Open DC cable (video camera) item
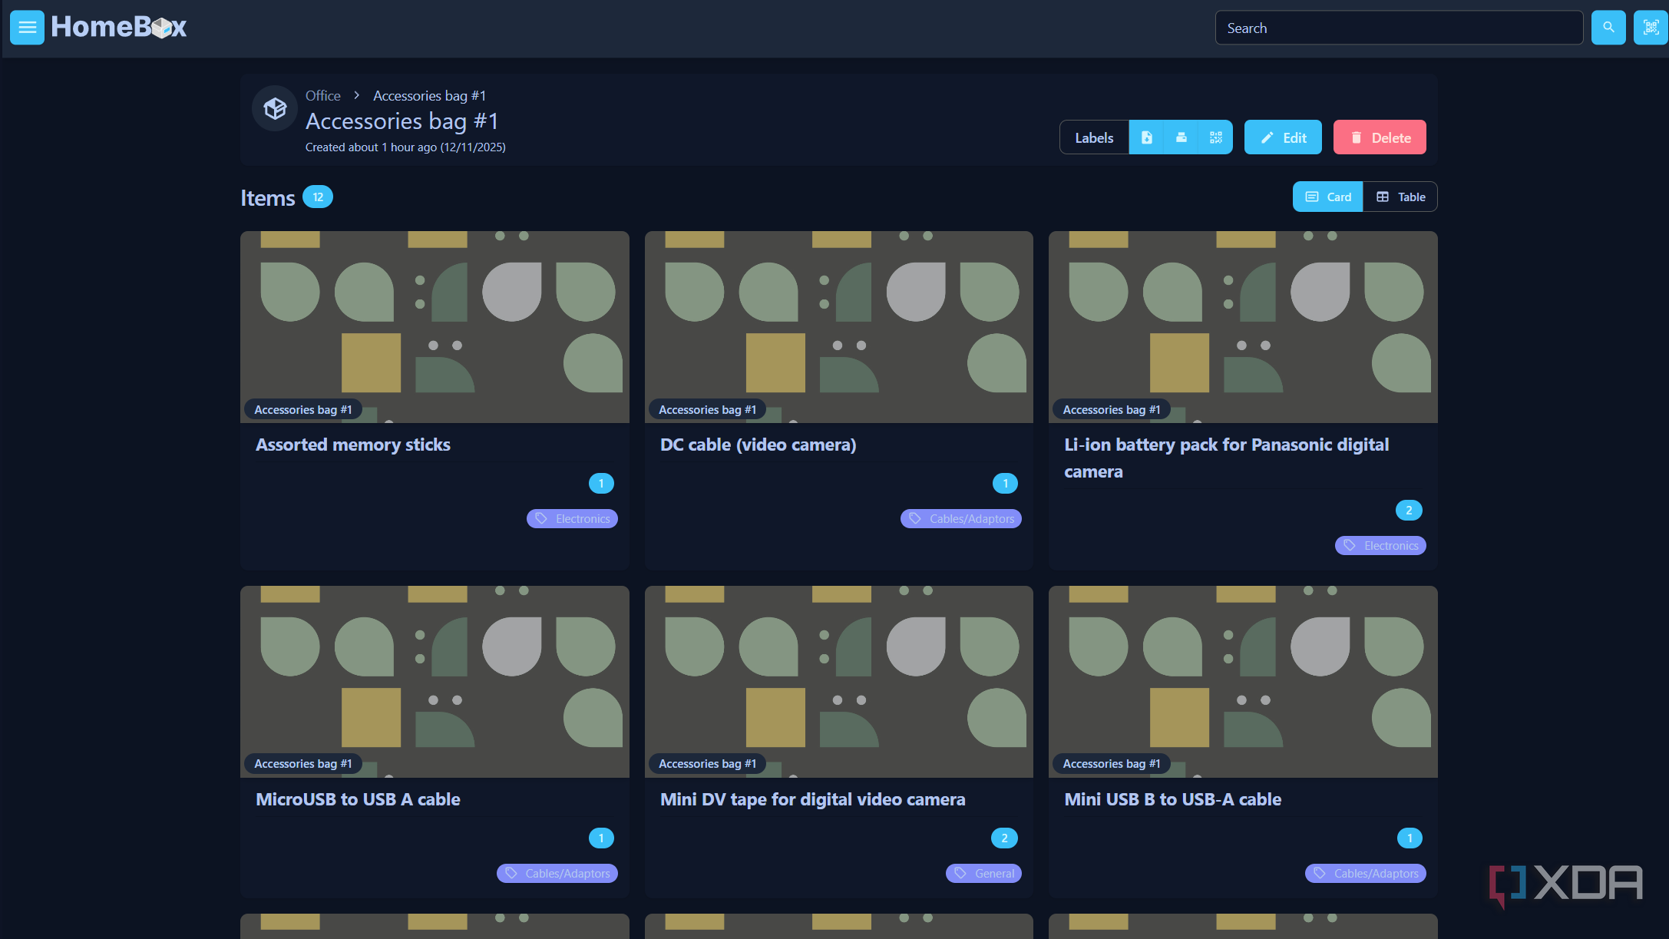The width and height of the screenshot is (1669, 939). pos(758,445)
